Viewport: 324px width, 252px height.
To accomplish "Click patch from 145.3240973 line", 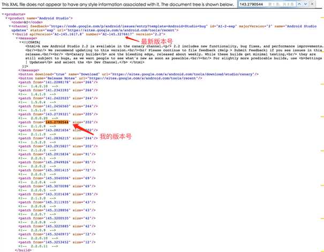I will pyautogui.click(x=57, y=234).
